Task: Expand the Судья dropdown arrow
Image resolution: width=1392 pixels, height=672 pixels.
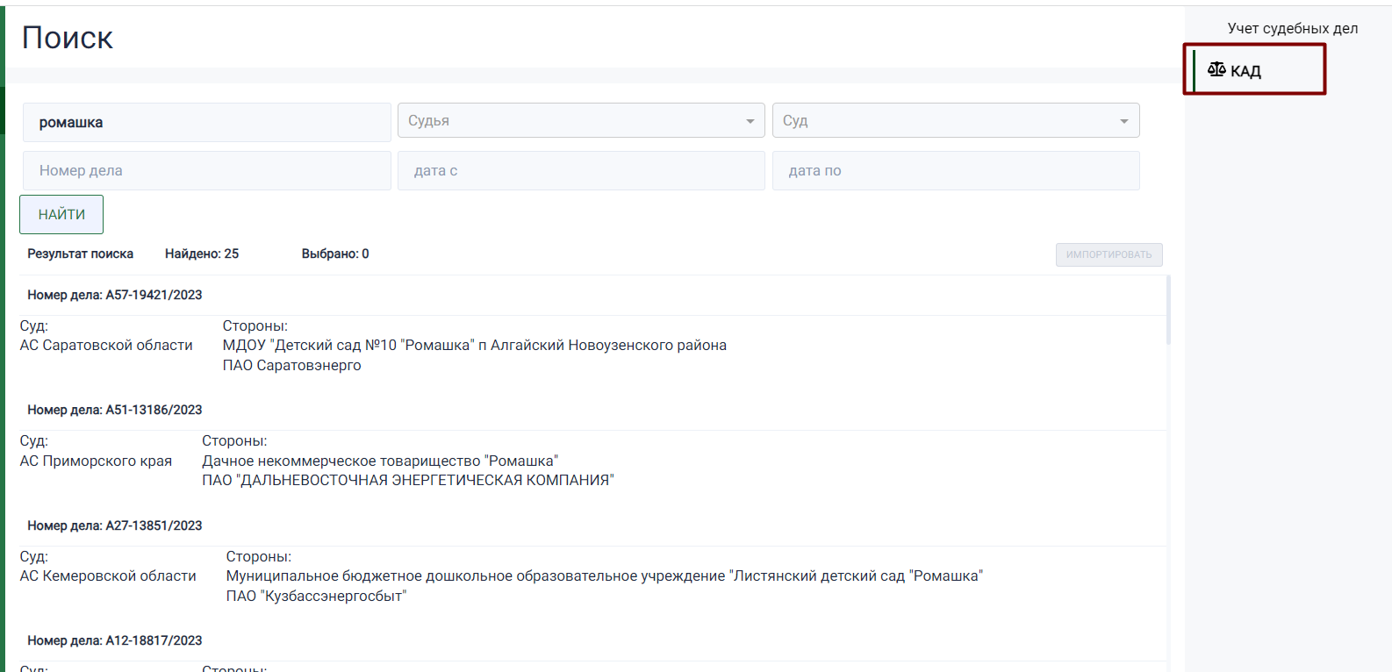Action: 750,121
